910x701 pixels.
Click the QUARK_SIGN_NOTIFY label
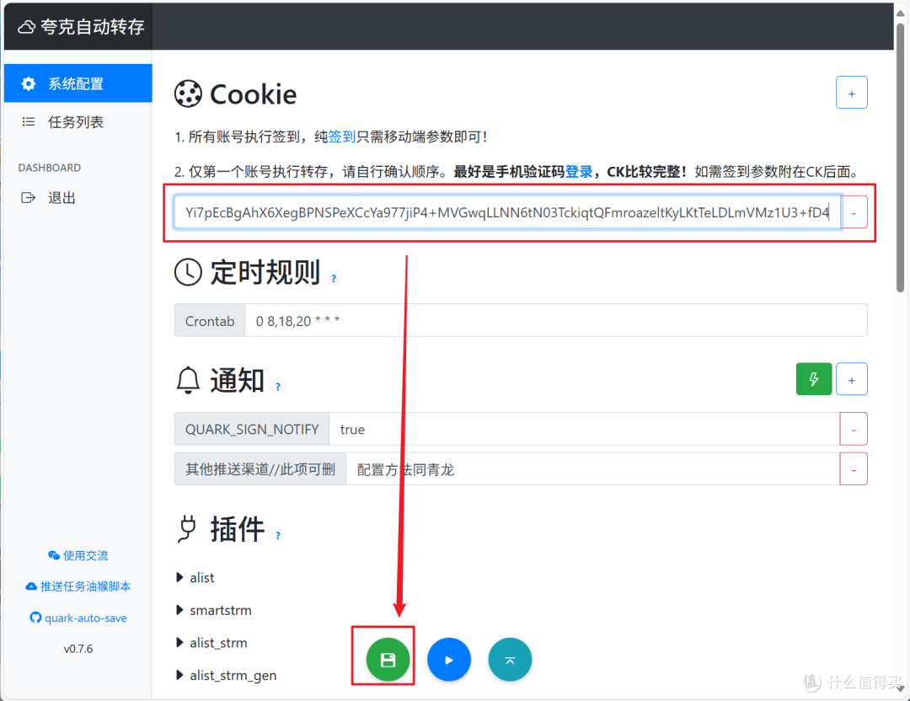point(252,429)
